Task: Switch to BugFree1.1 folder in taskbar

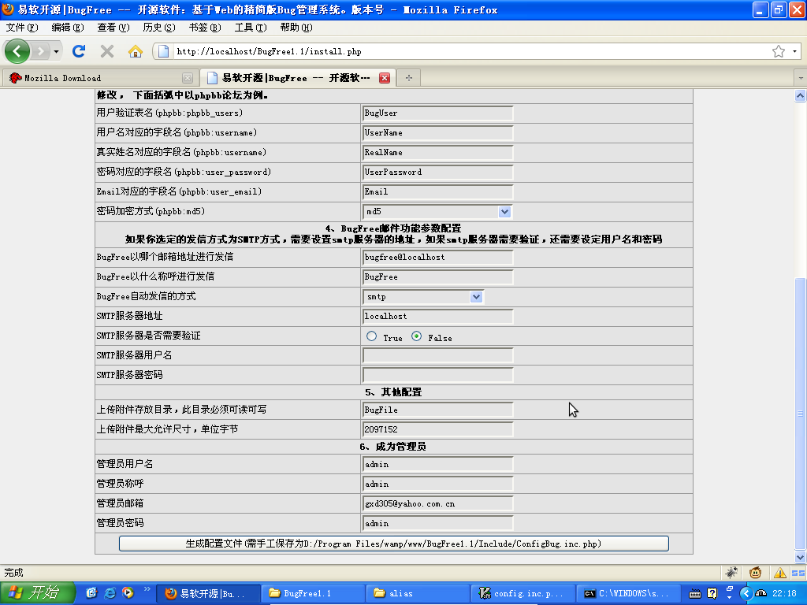Action: (x=312, y=594)
